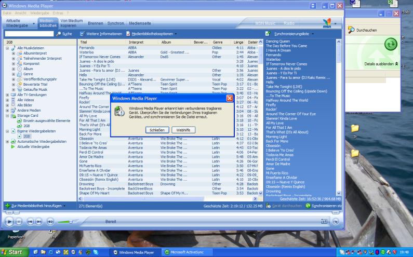Click Gerät durchsuchen button
The image size is (413, 257).
(x=284, y=206)
